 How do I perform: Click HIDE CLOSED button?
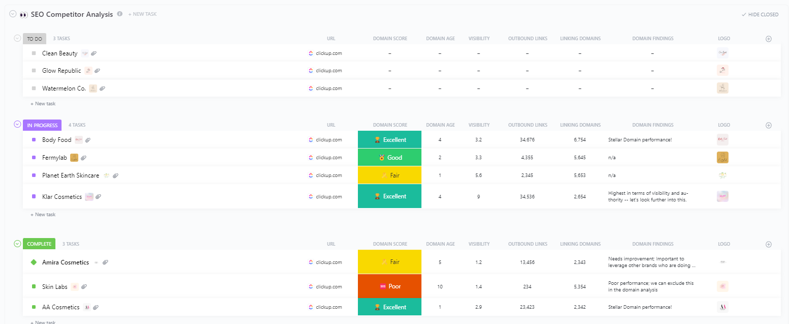click(x=760, y=15)
